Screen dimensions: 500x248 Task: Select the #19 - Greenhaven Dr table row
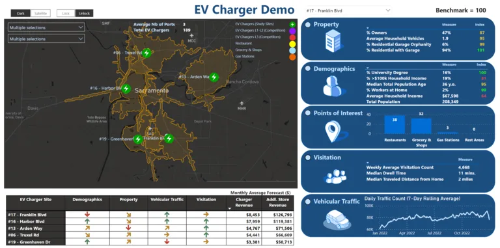150,241
